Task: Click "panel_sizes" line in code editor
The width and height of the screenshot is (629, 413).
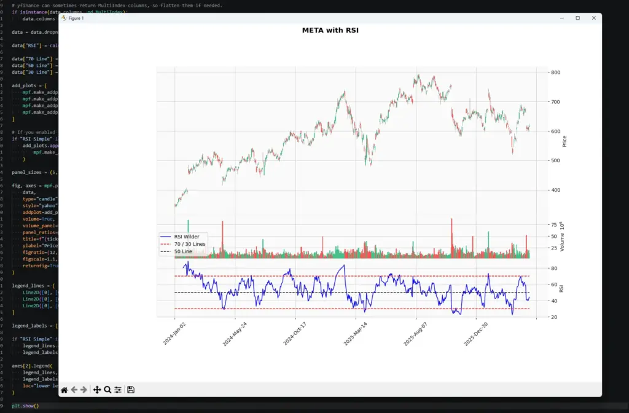Action: tap(35, 172)
